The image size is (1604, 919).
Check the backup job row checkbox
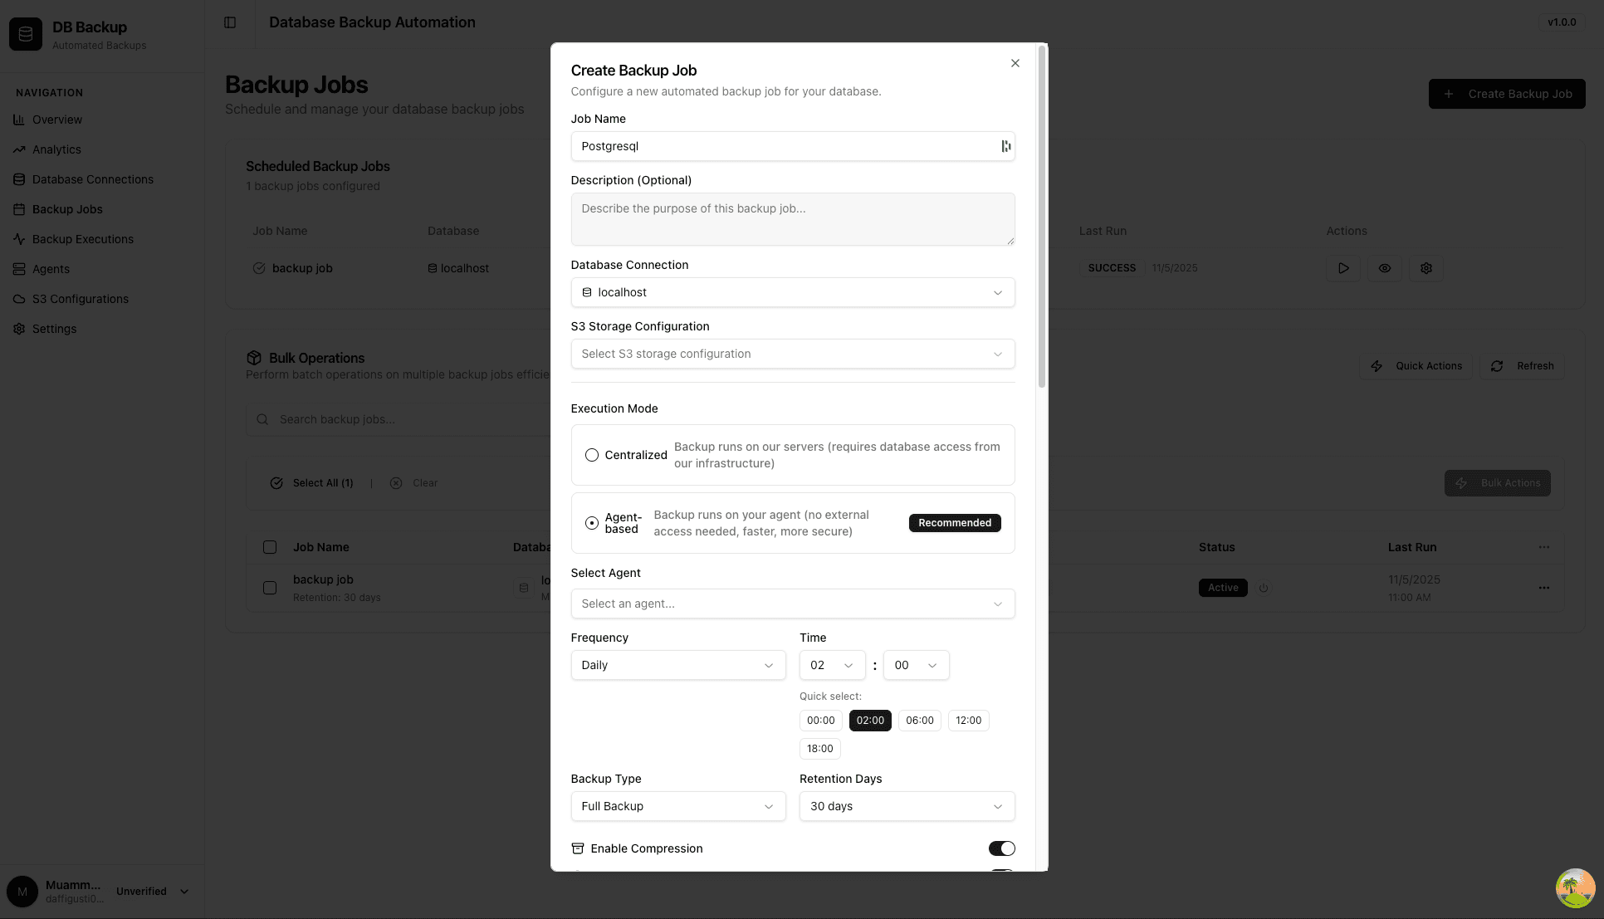[x=269, y=587]
